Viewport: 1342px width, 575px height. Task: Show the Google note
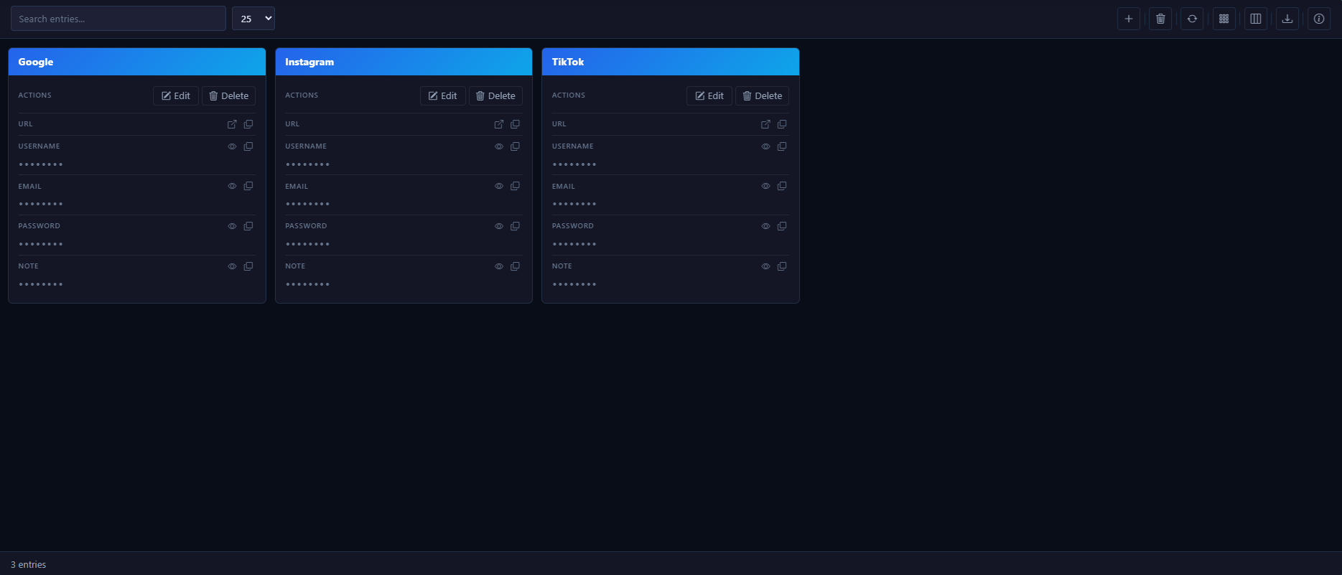232,266
